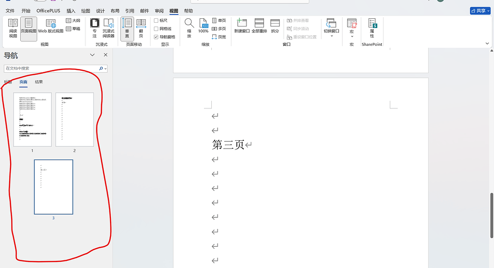Select Page view (页面视图) layout
The width and height of the screenshot is (494, 268).
pyautogui.click(x=28, y=28)
